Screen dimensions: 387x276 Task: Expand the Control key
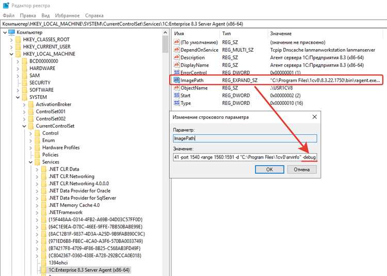[30, 133]
